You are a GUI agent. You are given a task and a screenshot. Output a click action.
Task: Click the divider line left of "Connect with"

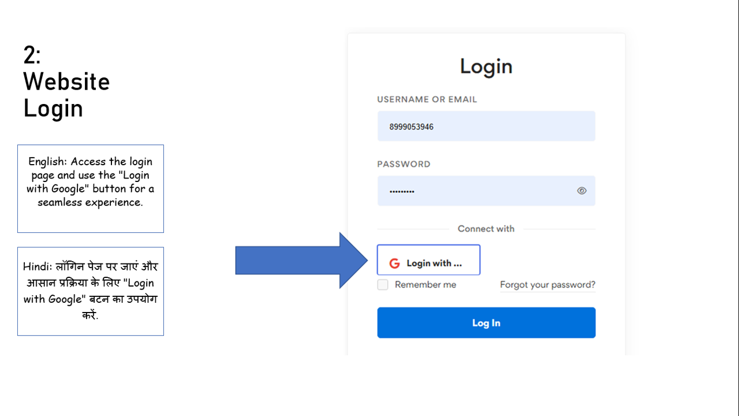click(413, 229)
